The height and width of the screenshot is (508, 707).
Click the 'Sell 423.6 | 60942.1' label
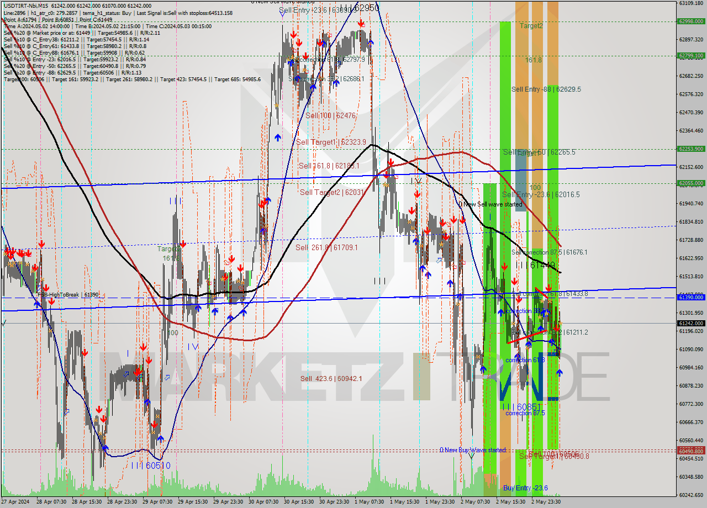tap(331, 378)
